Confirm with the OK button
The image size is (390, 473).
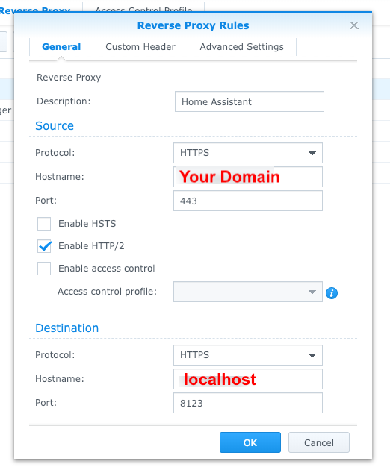tap(250, 442)
